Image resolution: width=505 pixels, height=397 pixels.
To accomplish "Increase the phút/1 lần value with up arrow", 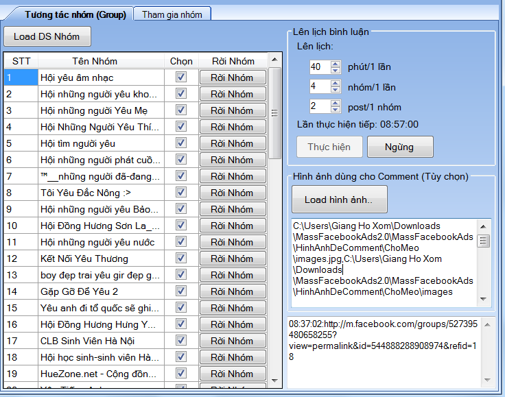I will coord(335,64).
